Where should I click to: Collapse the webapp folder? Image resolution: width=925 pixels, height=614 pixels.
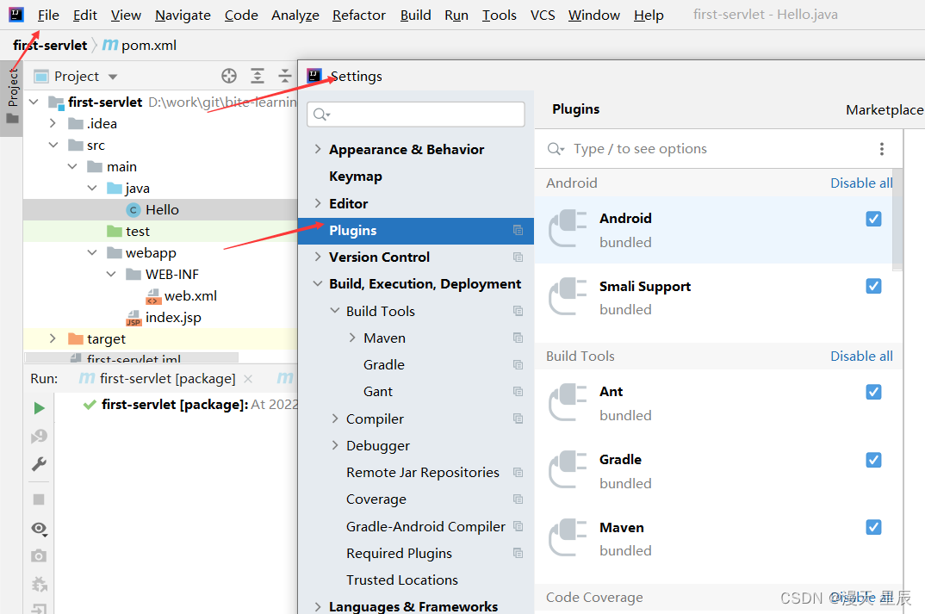(x=92, y=252)
